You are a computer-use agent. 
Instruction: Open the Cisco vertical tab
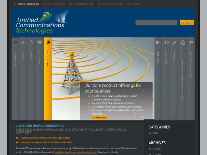(24, 79)
